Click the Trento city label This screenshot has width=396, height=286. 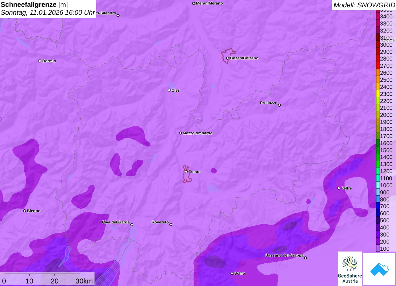195,172
